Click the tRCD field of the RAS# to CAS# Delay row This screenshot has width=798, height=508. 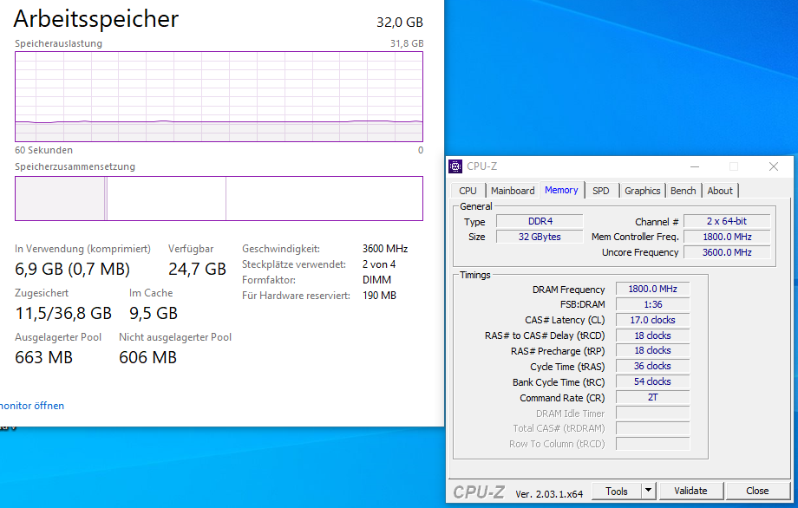(652, 335)
